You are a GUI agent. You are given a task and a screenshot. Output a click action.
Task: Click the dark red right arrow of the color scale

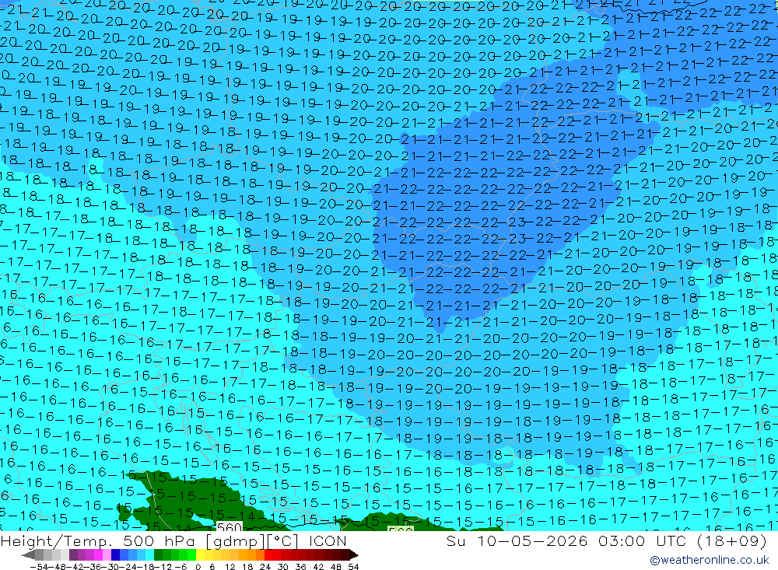point(354,554)
